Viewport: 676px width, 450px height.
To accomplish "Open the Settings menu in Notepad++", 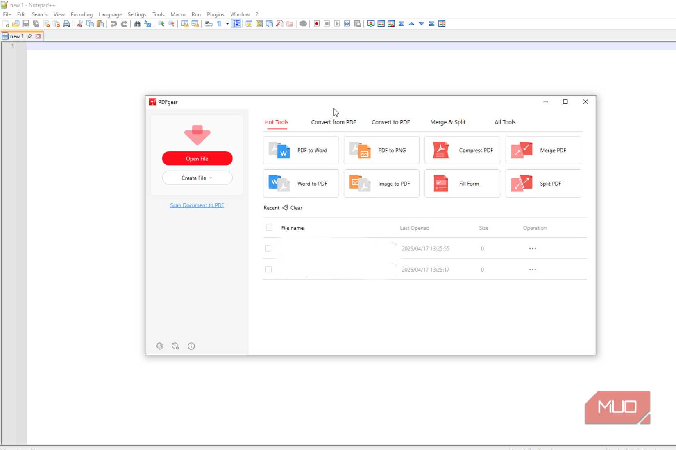I will [x=137, y=14].
